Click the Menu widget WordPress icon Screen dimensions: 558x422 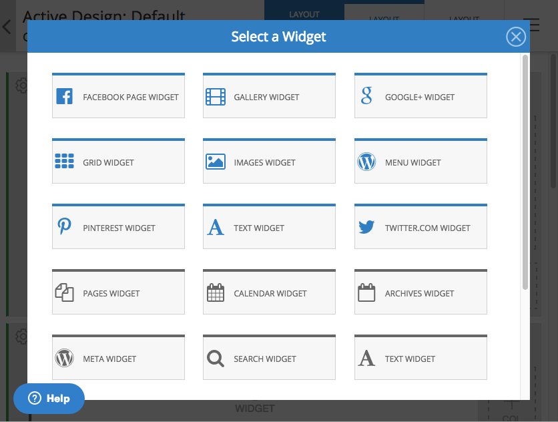coord(366,162)
